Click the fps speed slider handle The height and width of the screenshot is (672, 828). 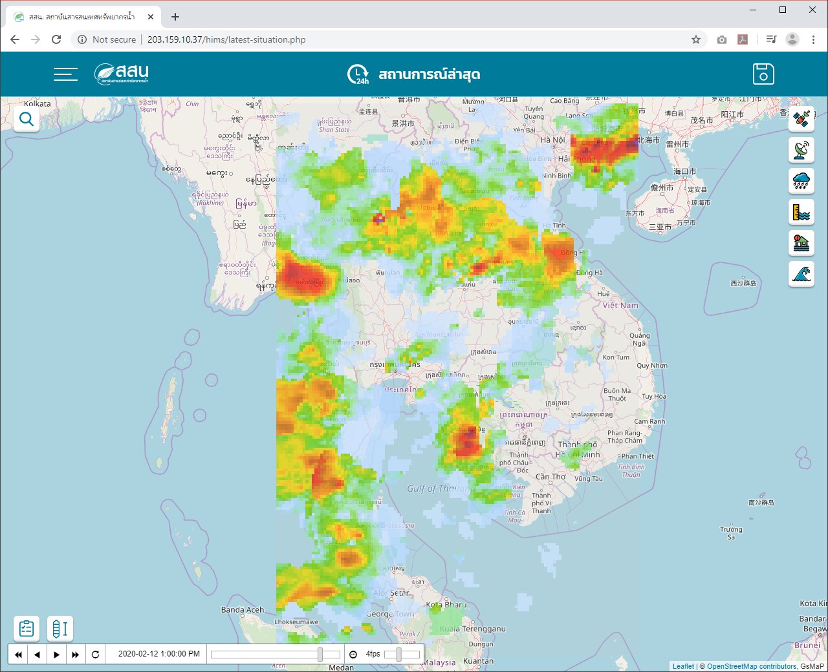(x=398, y=655)
